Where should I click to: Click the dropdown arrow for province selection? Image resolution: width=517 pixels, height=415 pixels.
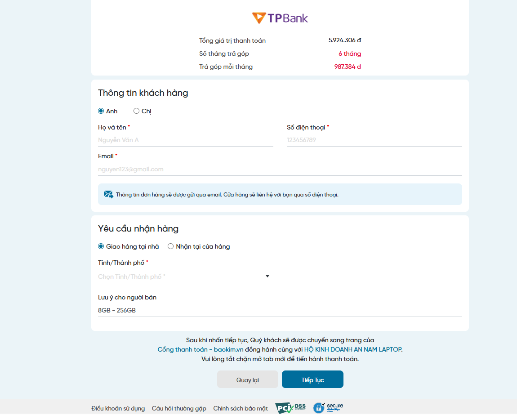(x=267, y=277)
